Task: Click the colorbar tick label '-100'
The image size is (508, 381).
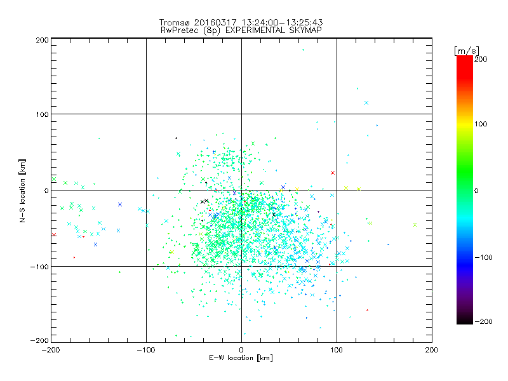Action: (x=483, y=257)
